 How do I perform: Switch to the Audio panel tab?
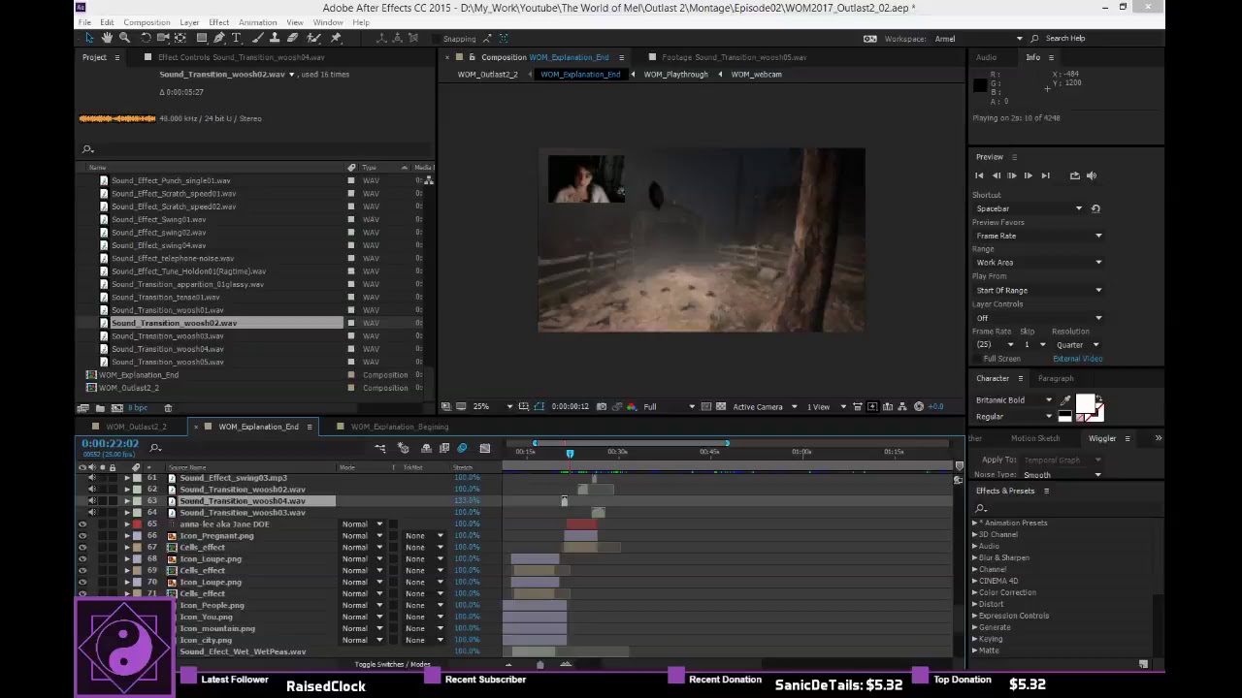coord(986,57)
